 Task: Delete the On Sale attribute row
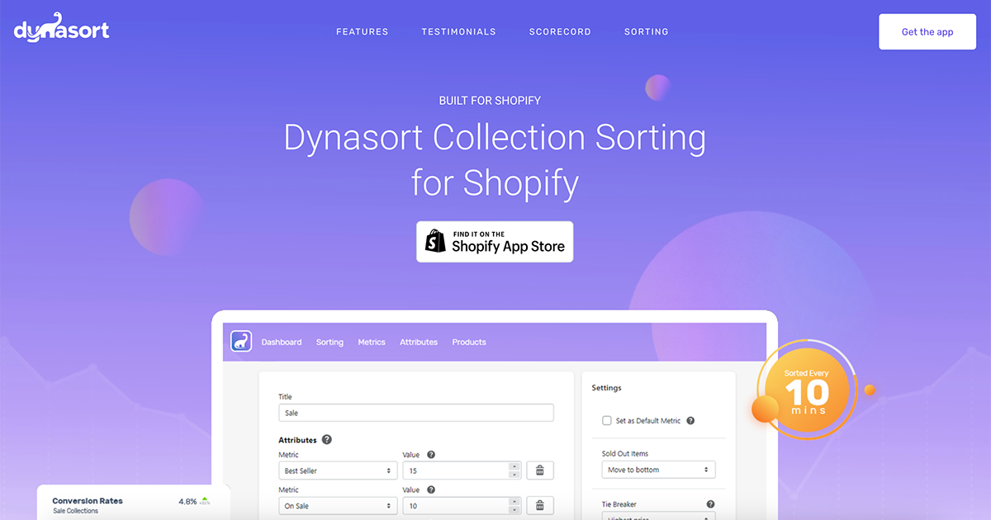coord(540,505)
